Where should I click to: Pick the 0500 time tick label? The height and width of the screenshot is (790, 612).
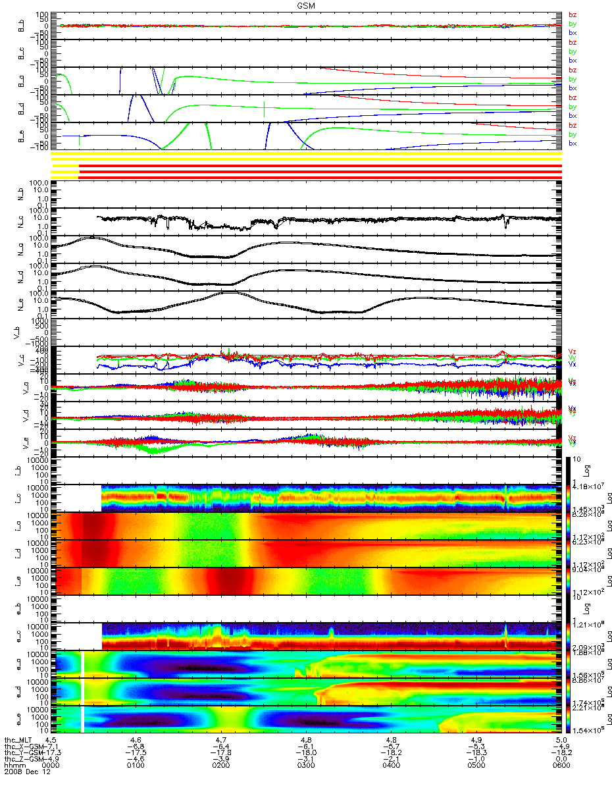click(476, 766)
